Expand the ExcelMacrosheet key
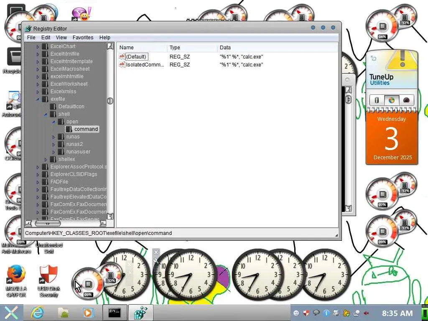Screen dimensions: 428x321 coord(38,69)
